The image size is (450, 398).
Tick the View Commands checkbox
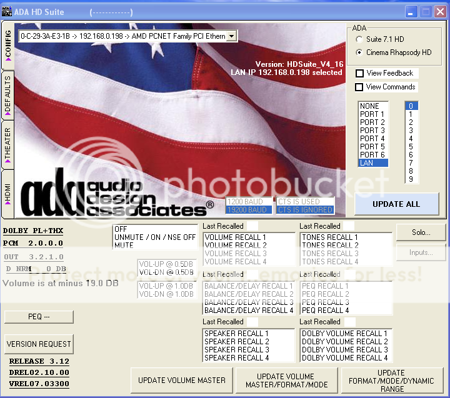(359, 87)
